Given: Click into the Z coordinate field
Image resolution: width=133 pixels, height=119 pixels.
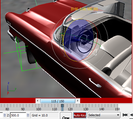Looking at the screenshot, I should (18, 115).
